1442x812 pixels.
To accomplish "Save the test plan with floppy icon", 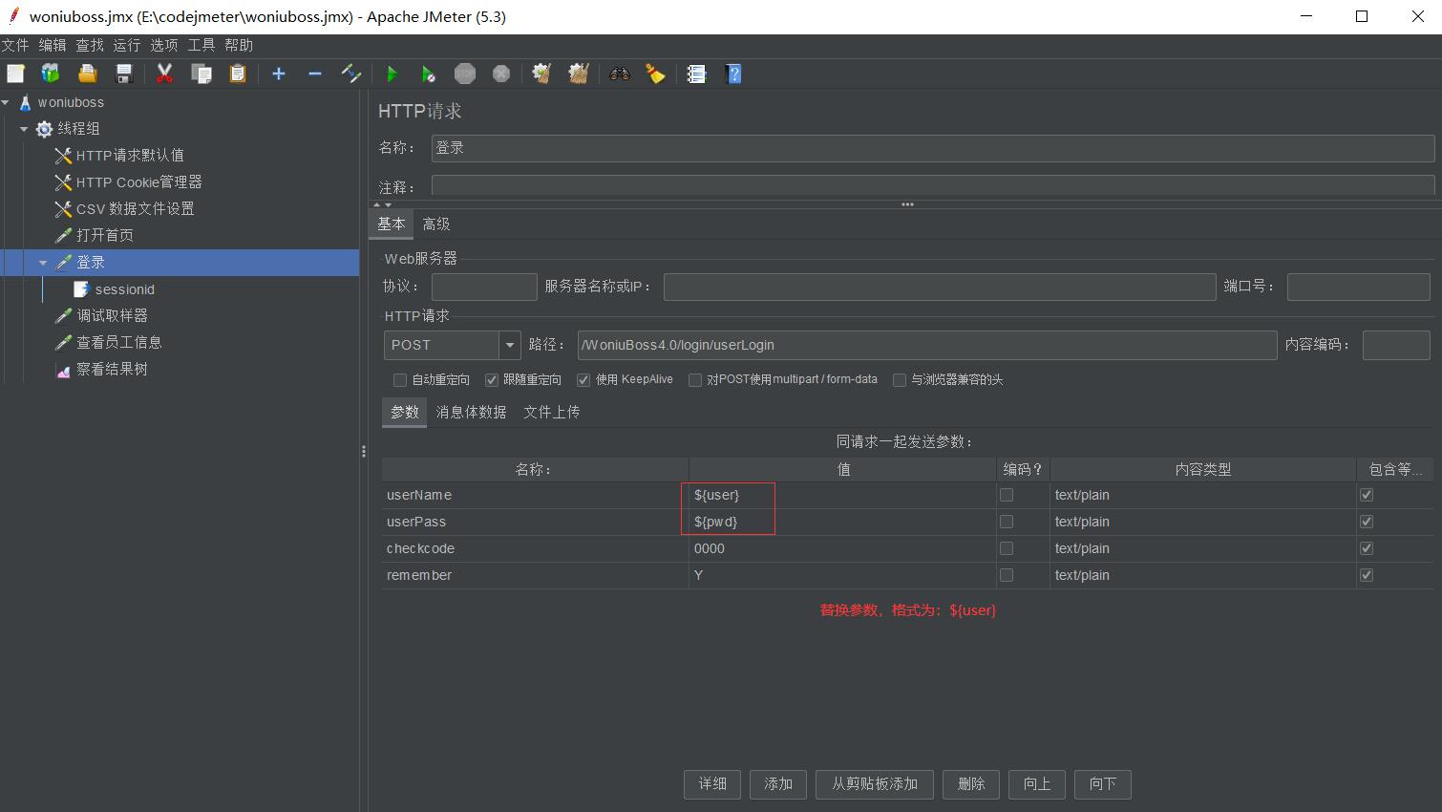I will (124, 74).
